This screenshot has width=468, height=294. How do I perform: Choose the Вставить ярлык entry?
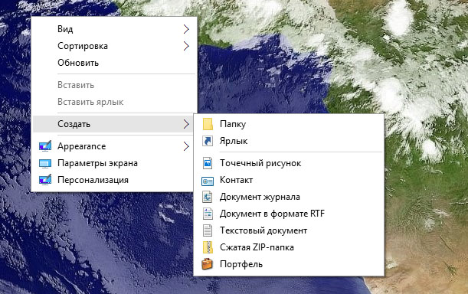(114, 102)
